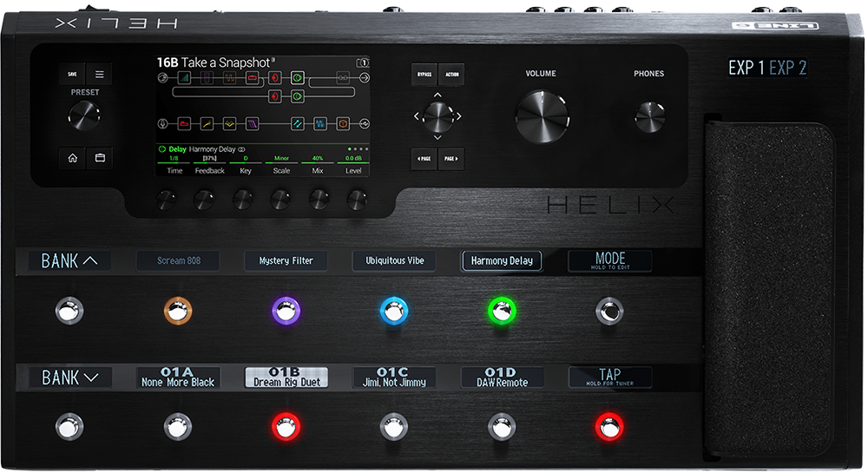The height and width of the screenshot is (473, 868).
Task: Select path 1 output arrow block
Action: click(x=365, y=78)
